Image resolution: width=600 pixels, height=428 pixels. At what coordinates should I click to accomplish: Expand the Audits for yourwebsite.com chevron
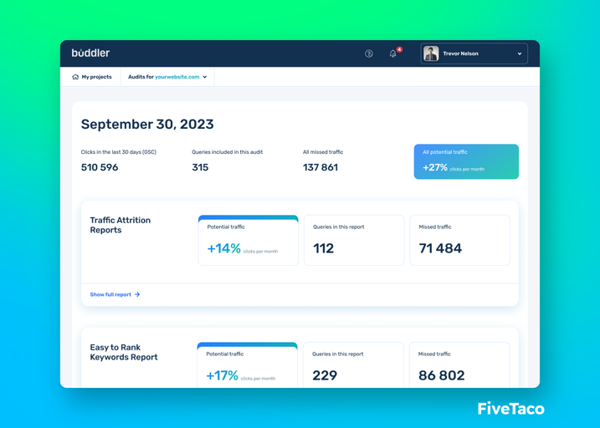205,77
